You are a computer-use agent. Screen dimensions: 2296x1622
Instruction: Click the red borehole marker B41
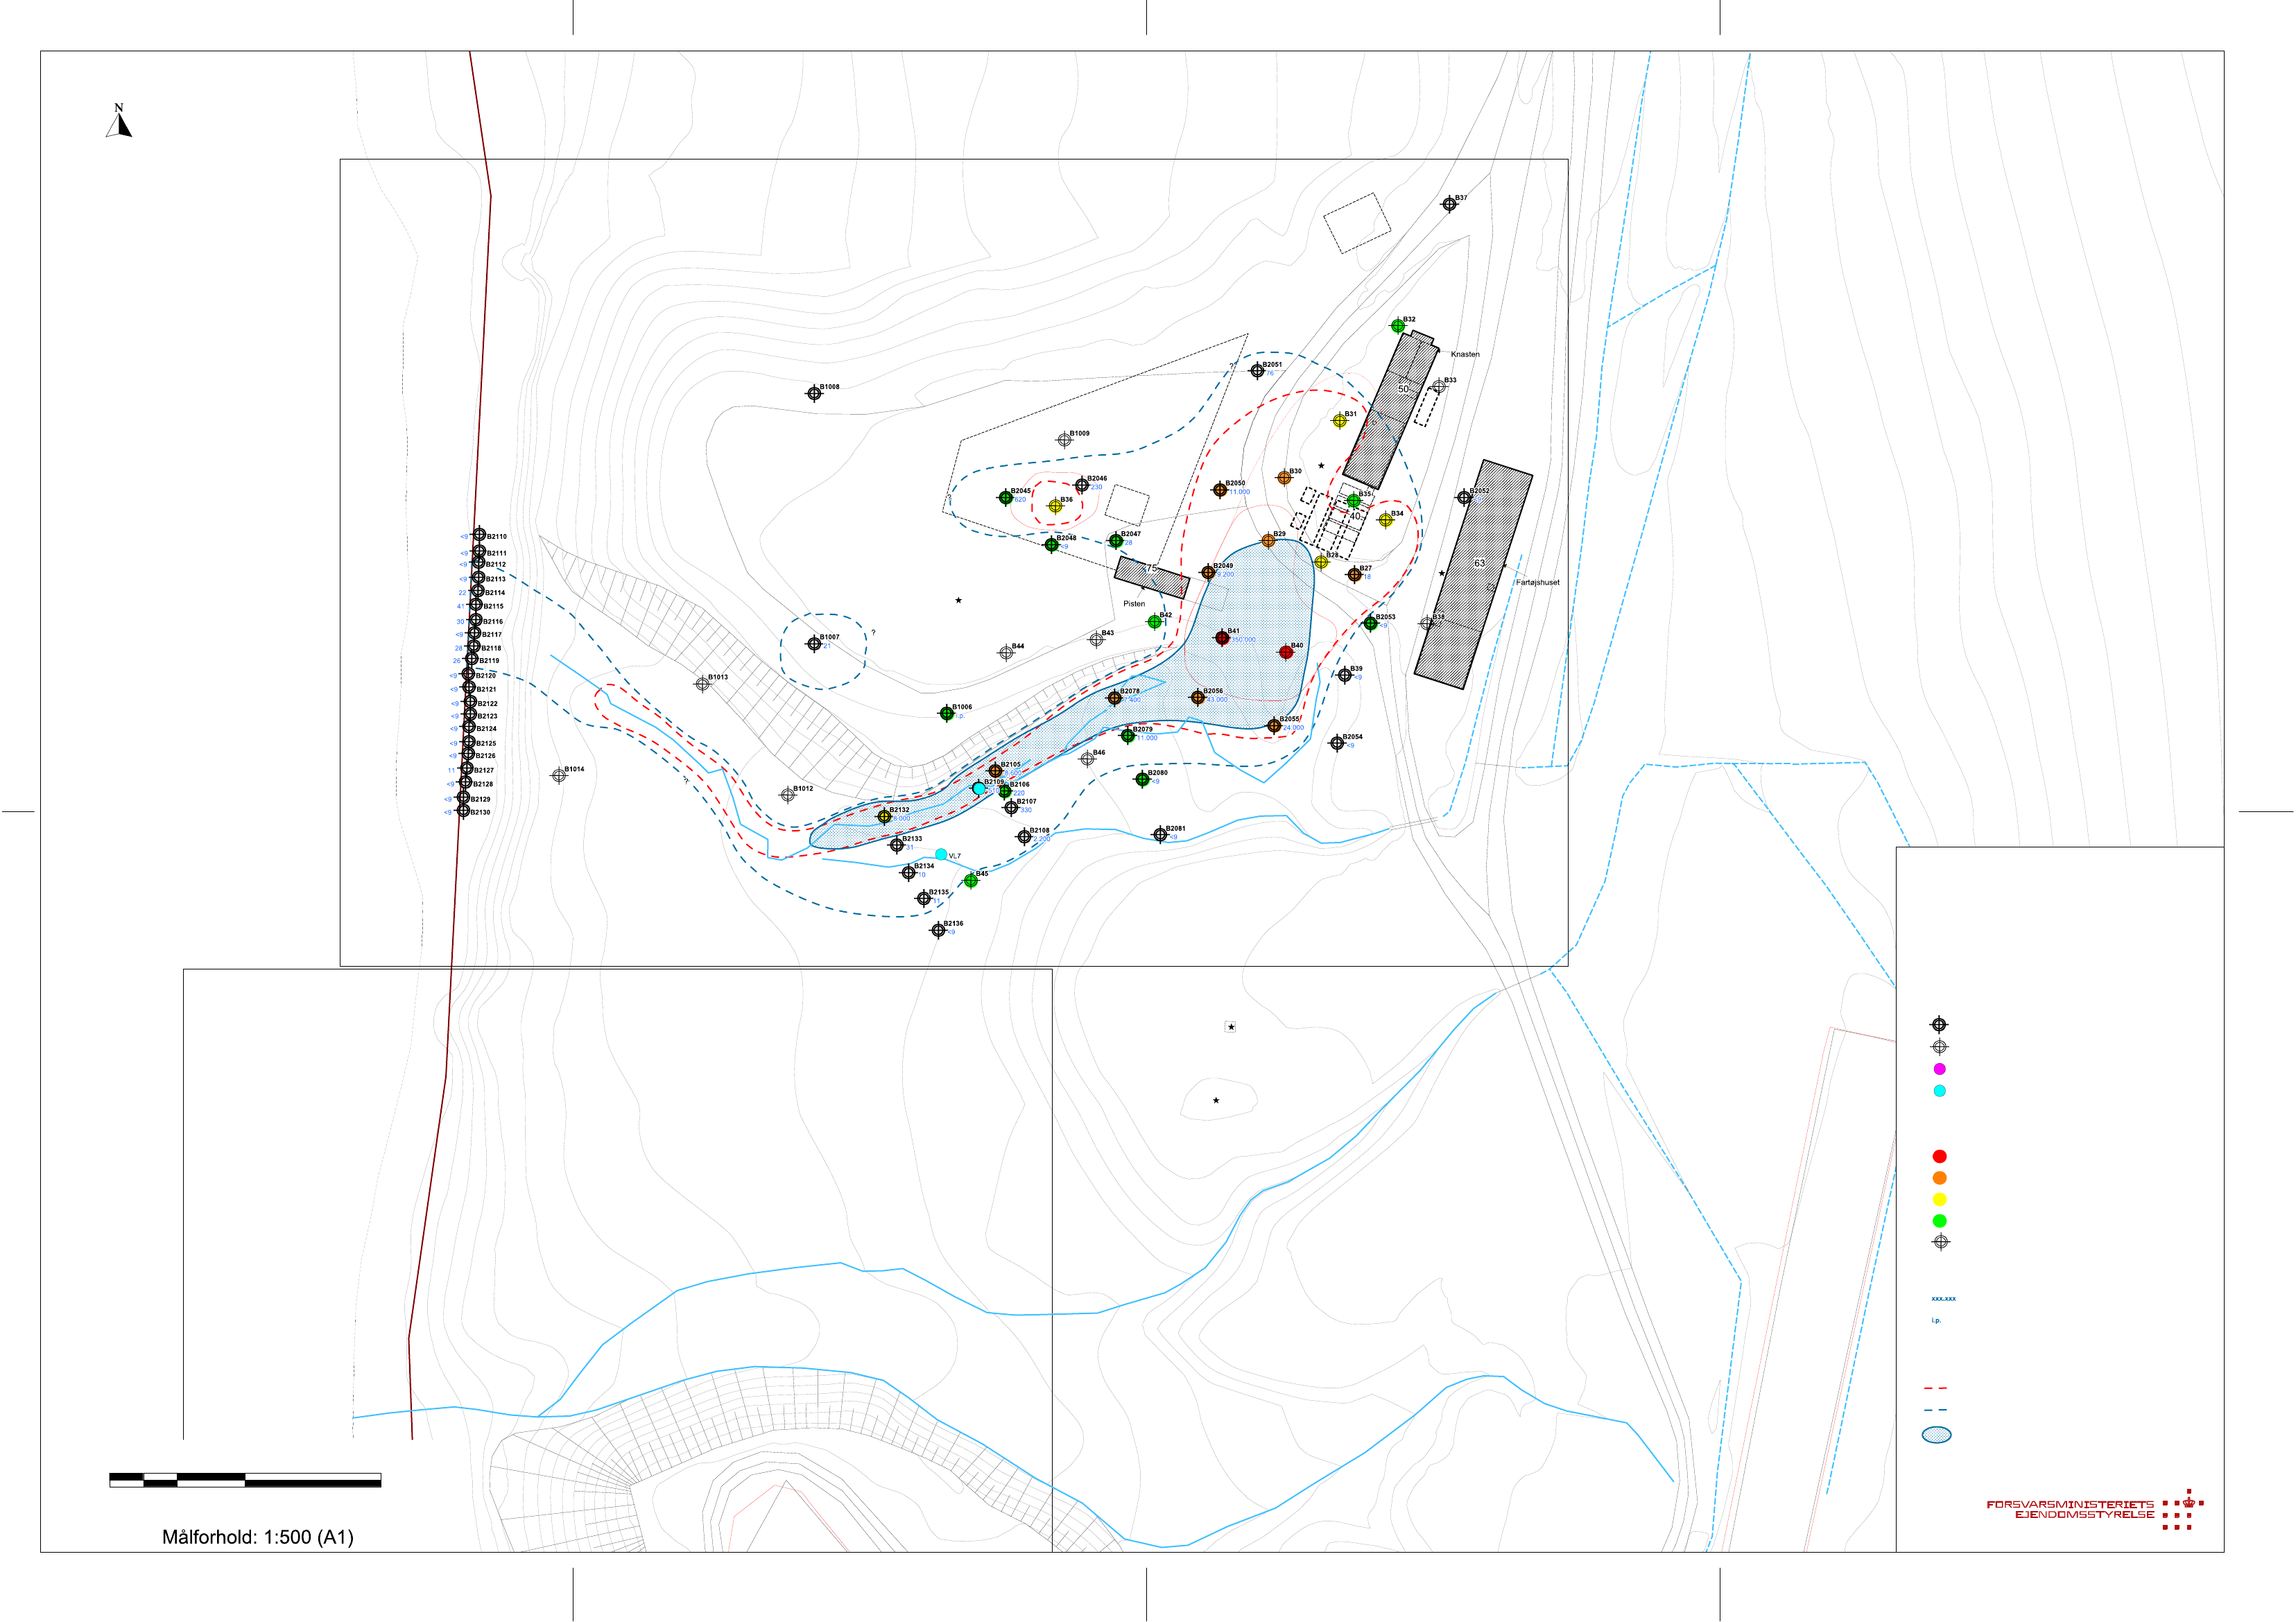[x=1222, y=638]
